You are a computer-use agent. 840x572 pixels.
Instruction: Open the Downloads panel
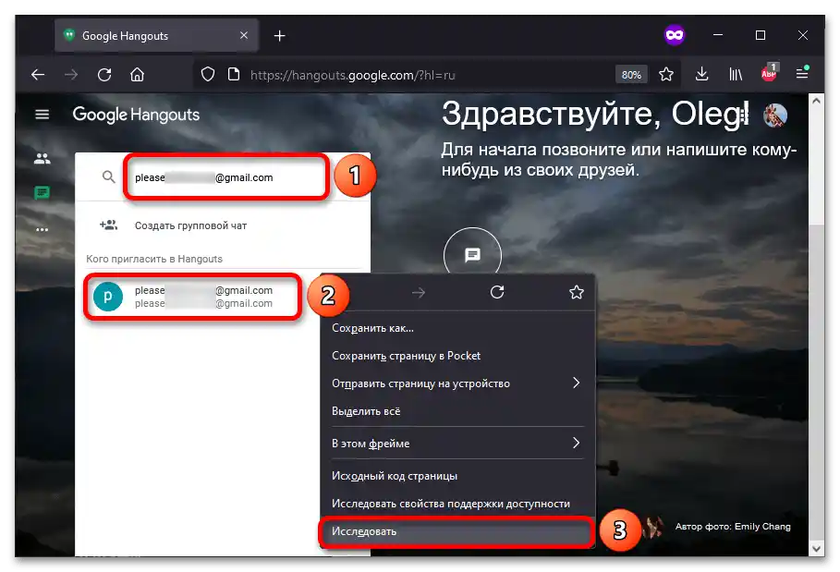pyautogui.click(x=701, y=75)
